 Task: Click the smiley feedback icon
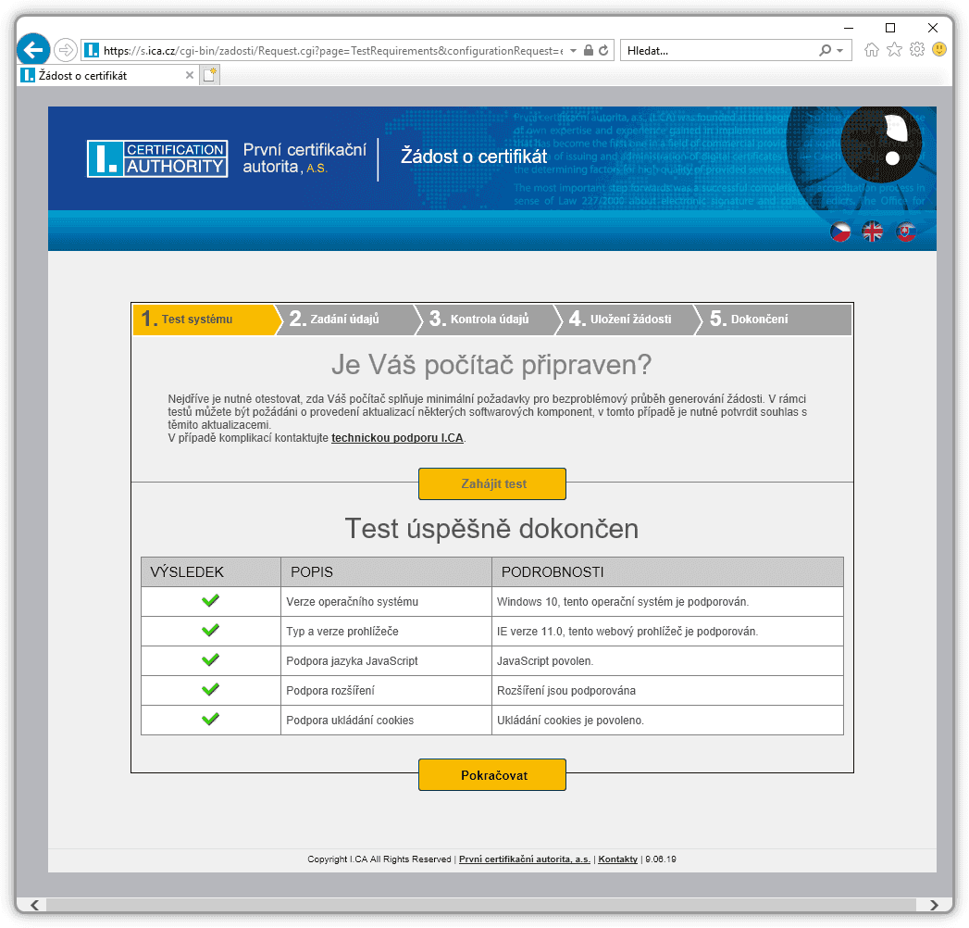939,49
